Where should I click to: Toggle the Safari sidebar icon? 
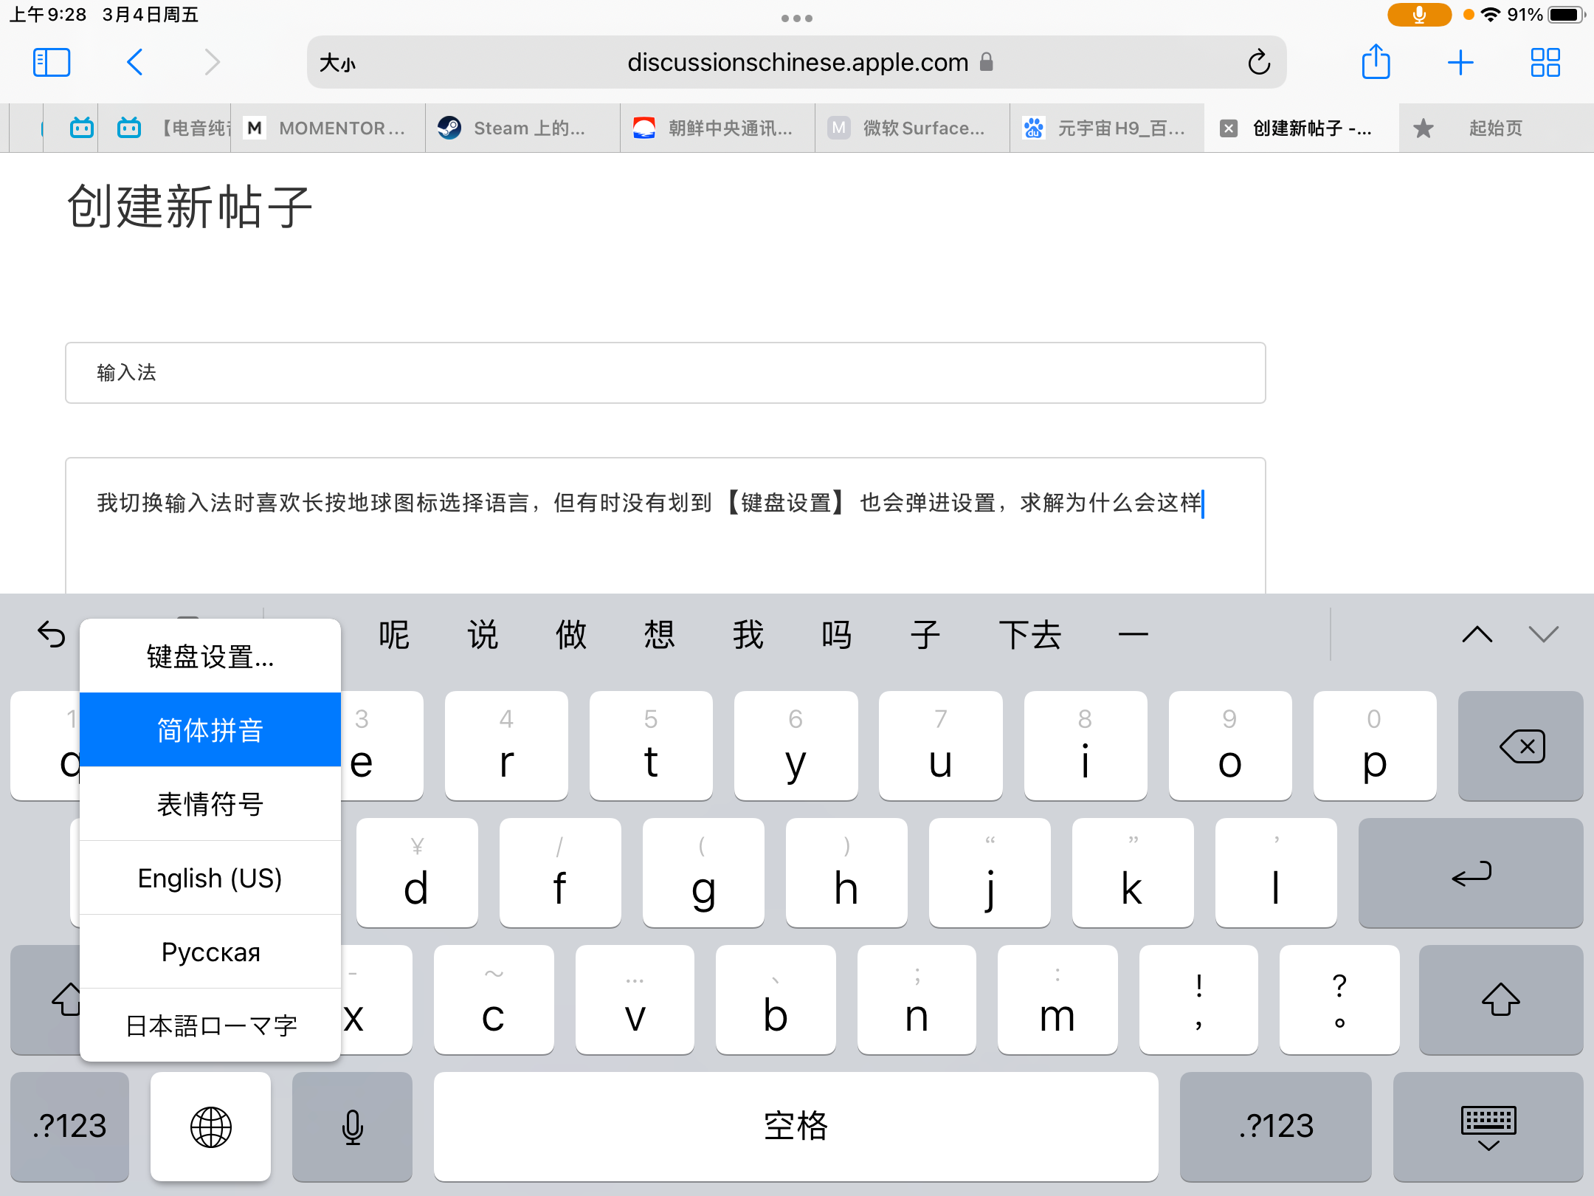(52, 63)
